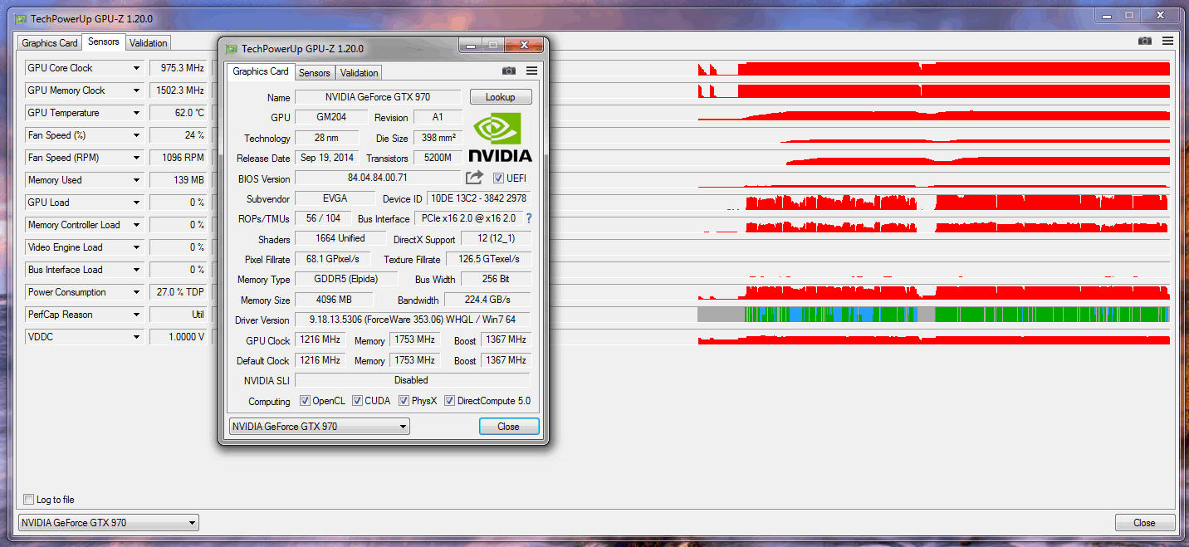Open hamburger menu in back Sensors window
The width and height of the screenshot is (1189, 547).
click(1167, 42)
